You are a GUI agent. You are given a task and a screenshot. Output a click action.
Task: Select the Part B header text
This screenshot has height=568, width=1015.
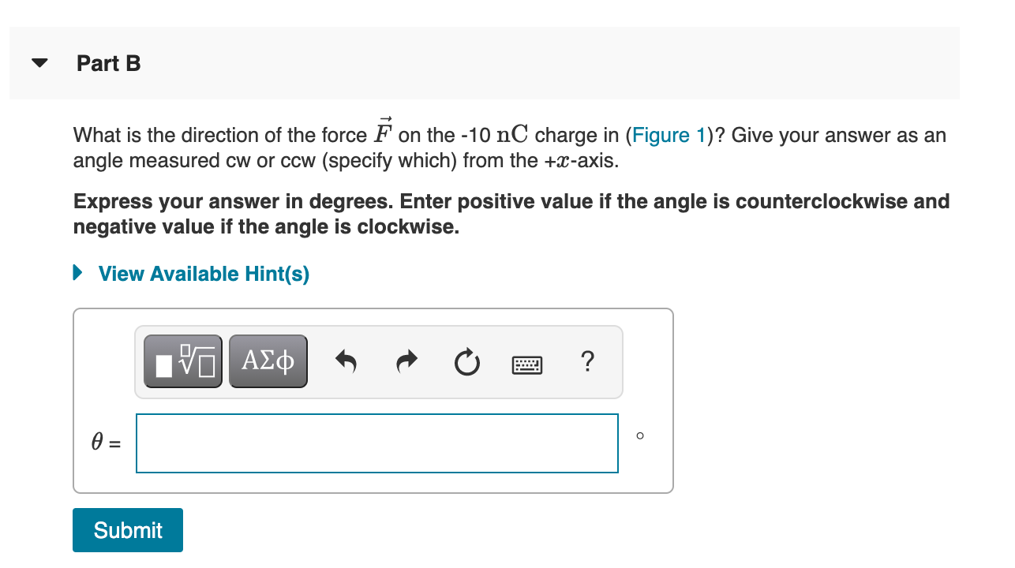[108, 63]
